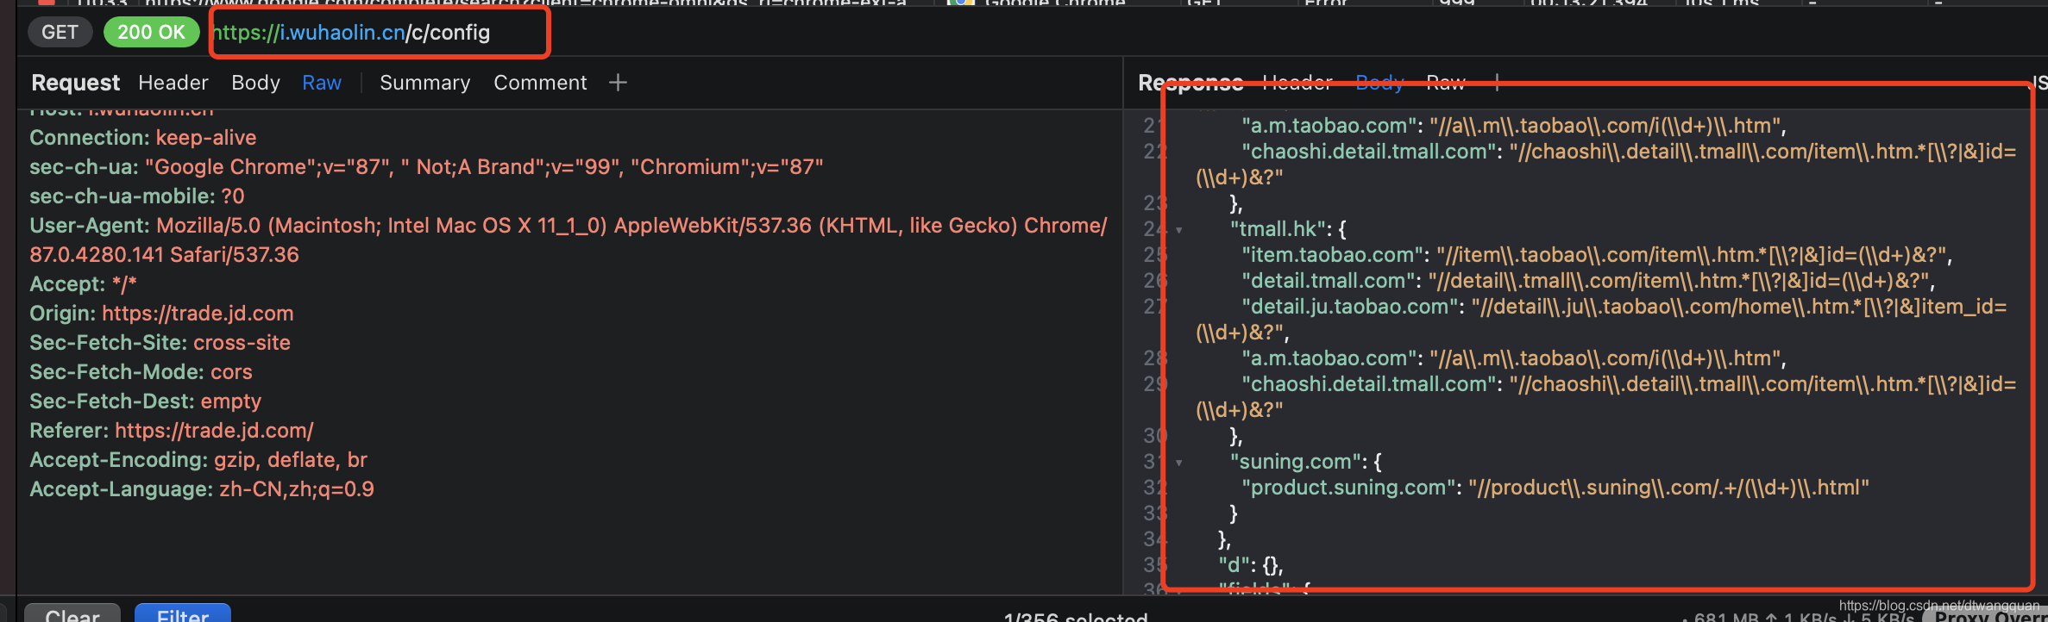2048x622 pixels.
Task: Open the Request Body tab
Action: pos(255,83)
